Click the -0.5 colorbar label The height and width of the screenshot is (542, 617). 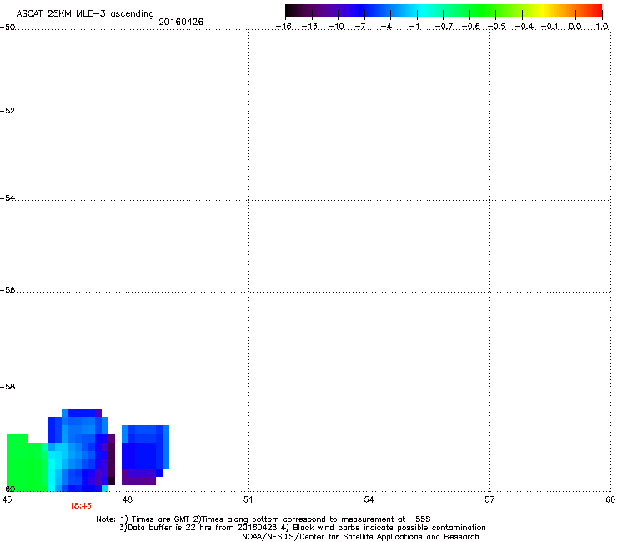(x=497, y=27)
